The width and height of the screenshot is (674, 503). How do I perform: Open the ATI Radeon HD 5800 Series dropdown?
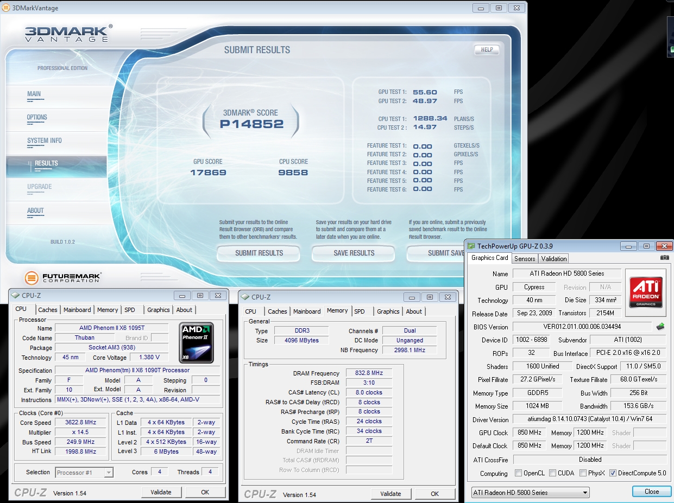530,493
